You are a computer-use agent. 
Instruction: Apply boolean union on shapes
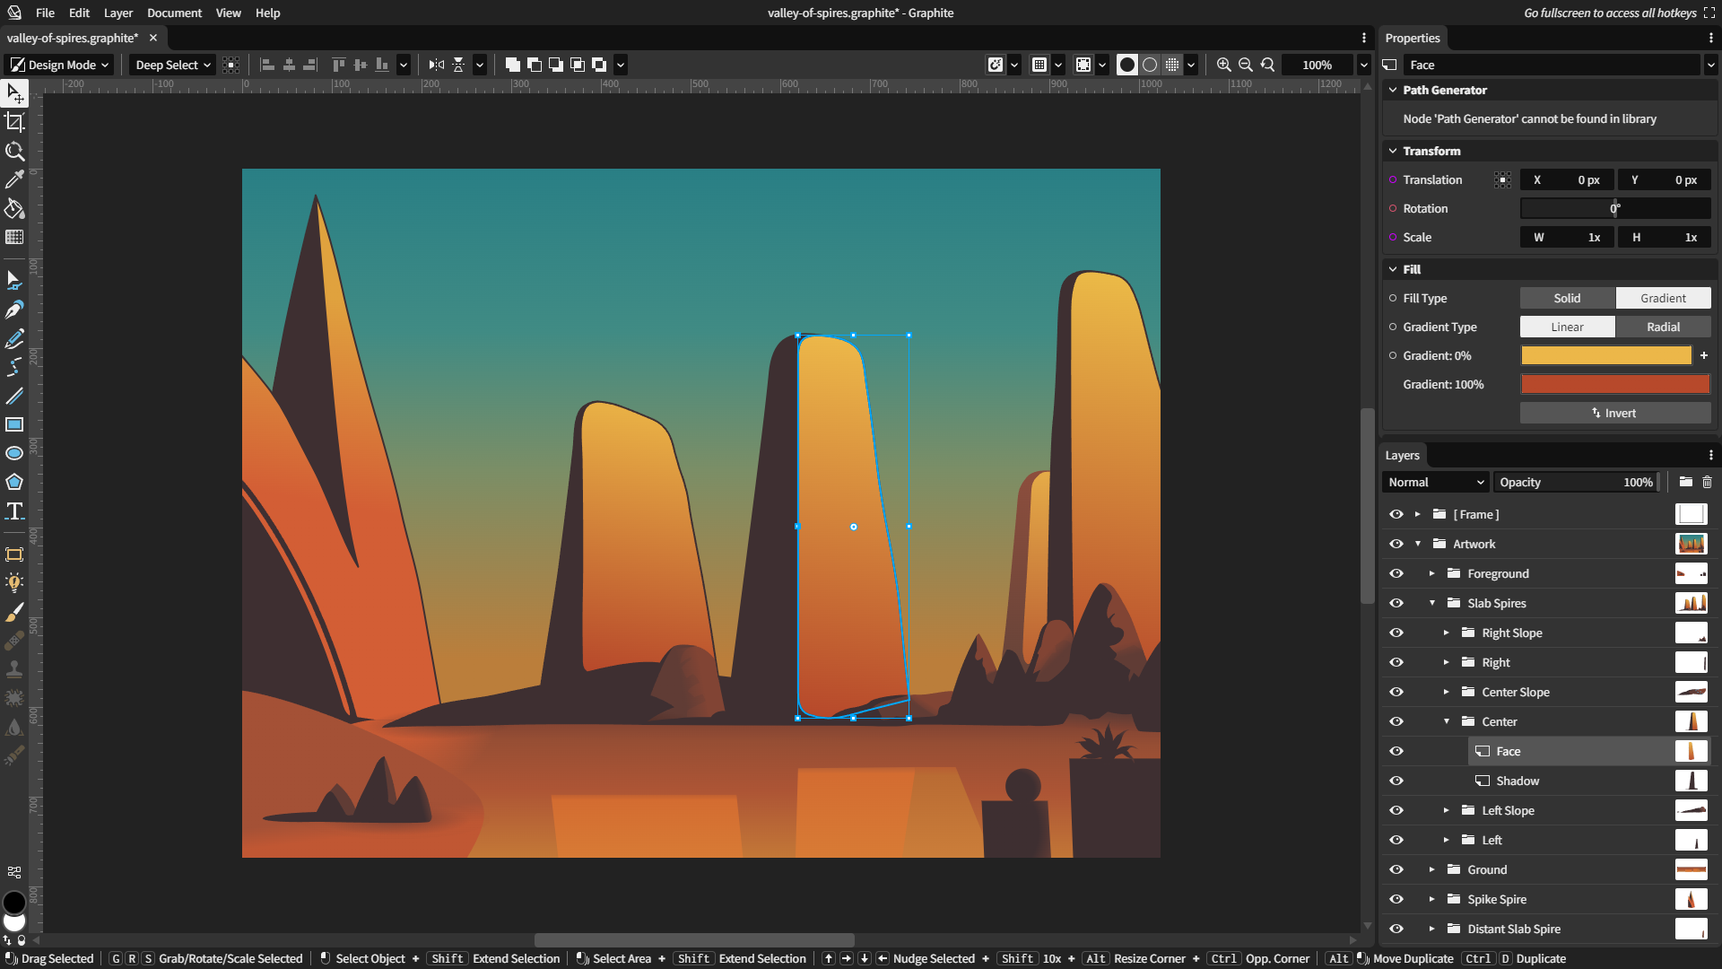[x=512, y=65]
